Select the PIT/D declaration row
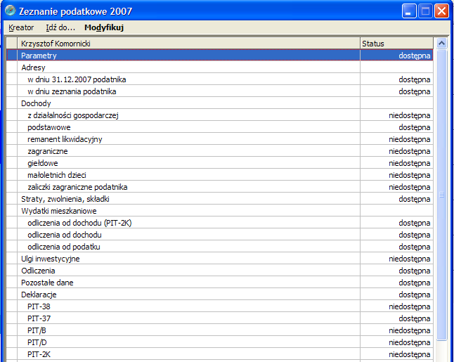Viewport: 454px width, 362px height. click(220, 342)
